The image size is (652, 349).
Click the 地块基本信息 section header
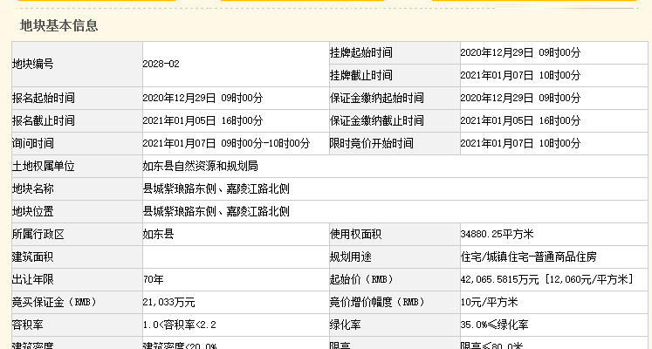click(59, 25)
